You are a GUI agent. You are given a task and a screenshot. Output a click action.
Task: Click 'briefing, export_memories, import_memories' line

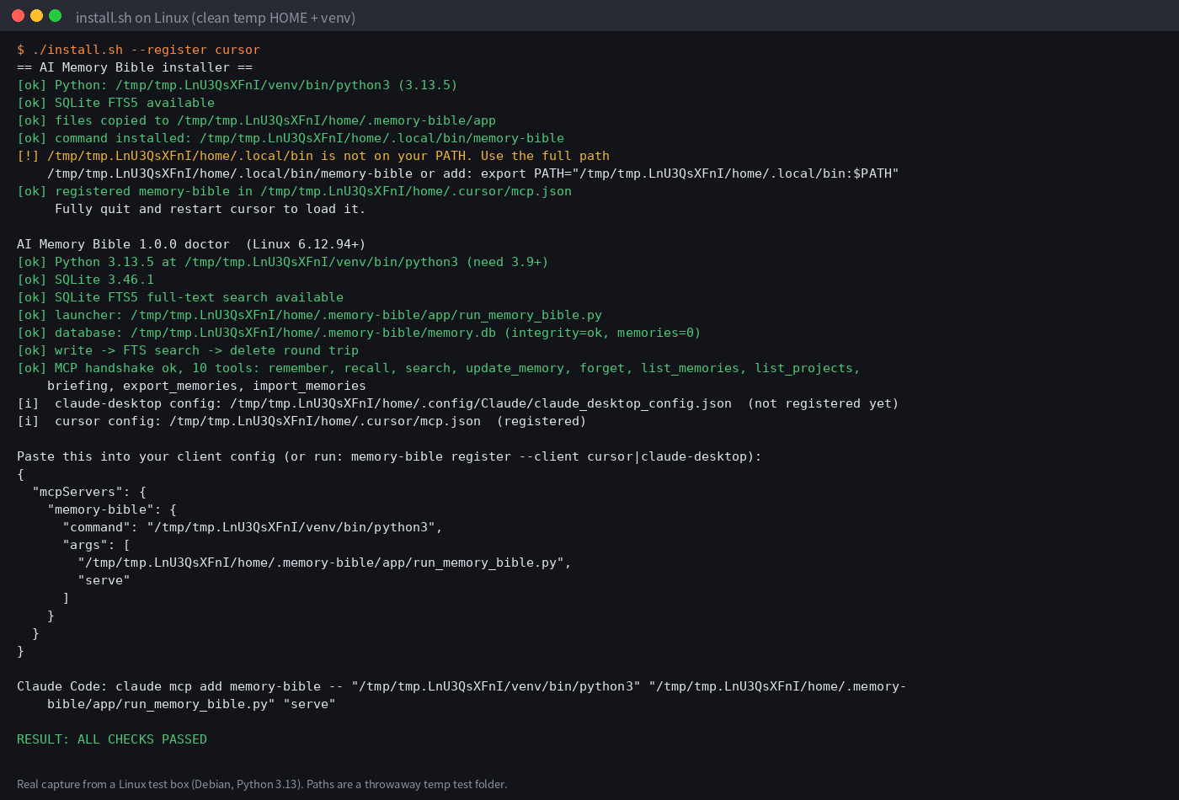click(x=206, y=386)
